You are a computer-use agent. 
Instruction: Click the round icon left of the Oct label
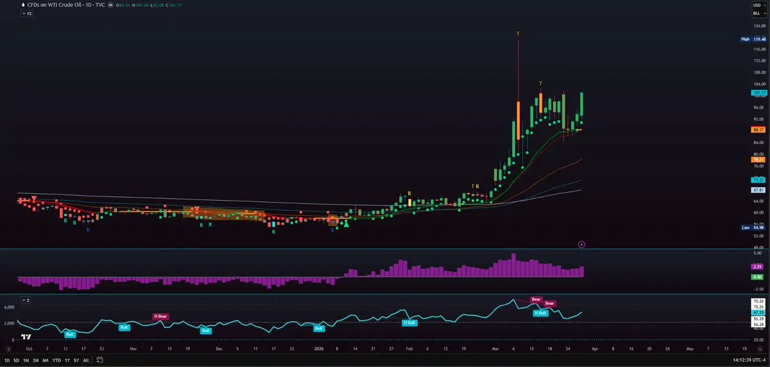click(x=8, y=350)
